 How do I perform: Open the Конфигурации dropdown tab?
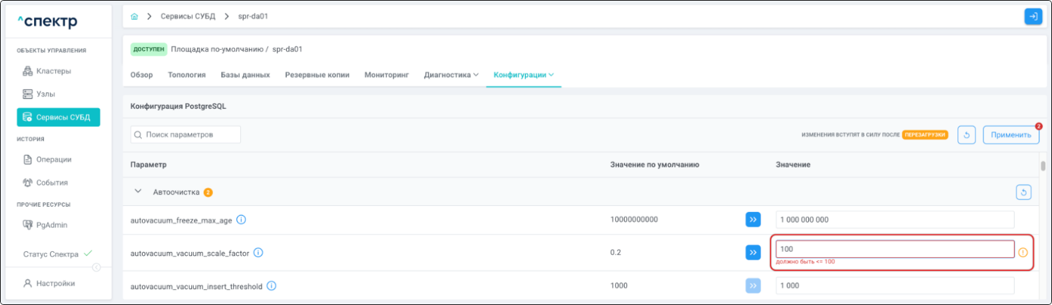click(523, 75)
